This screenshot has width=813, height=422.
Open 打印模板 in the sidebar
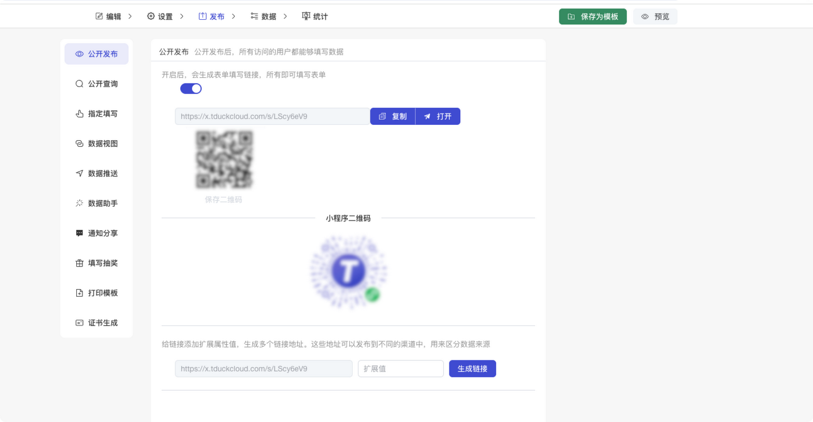97,293
